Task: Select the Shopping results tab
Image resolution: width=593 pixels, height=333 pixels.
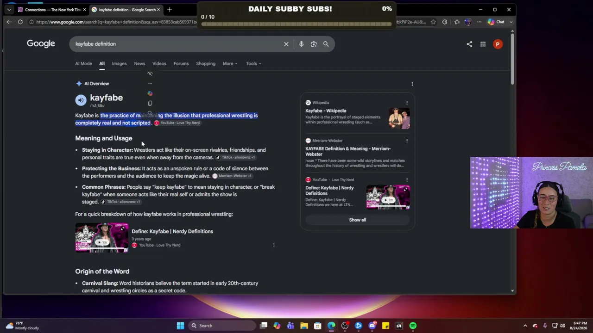Action: pos(206,63)
